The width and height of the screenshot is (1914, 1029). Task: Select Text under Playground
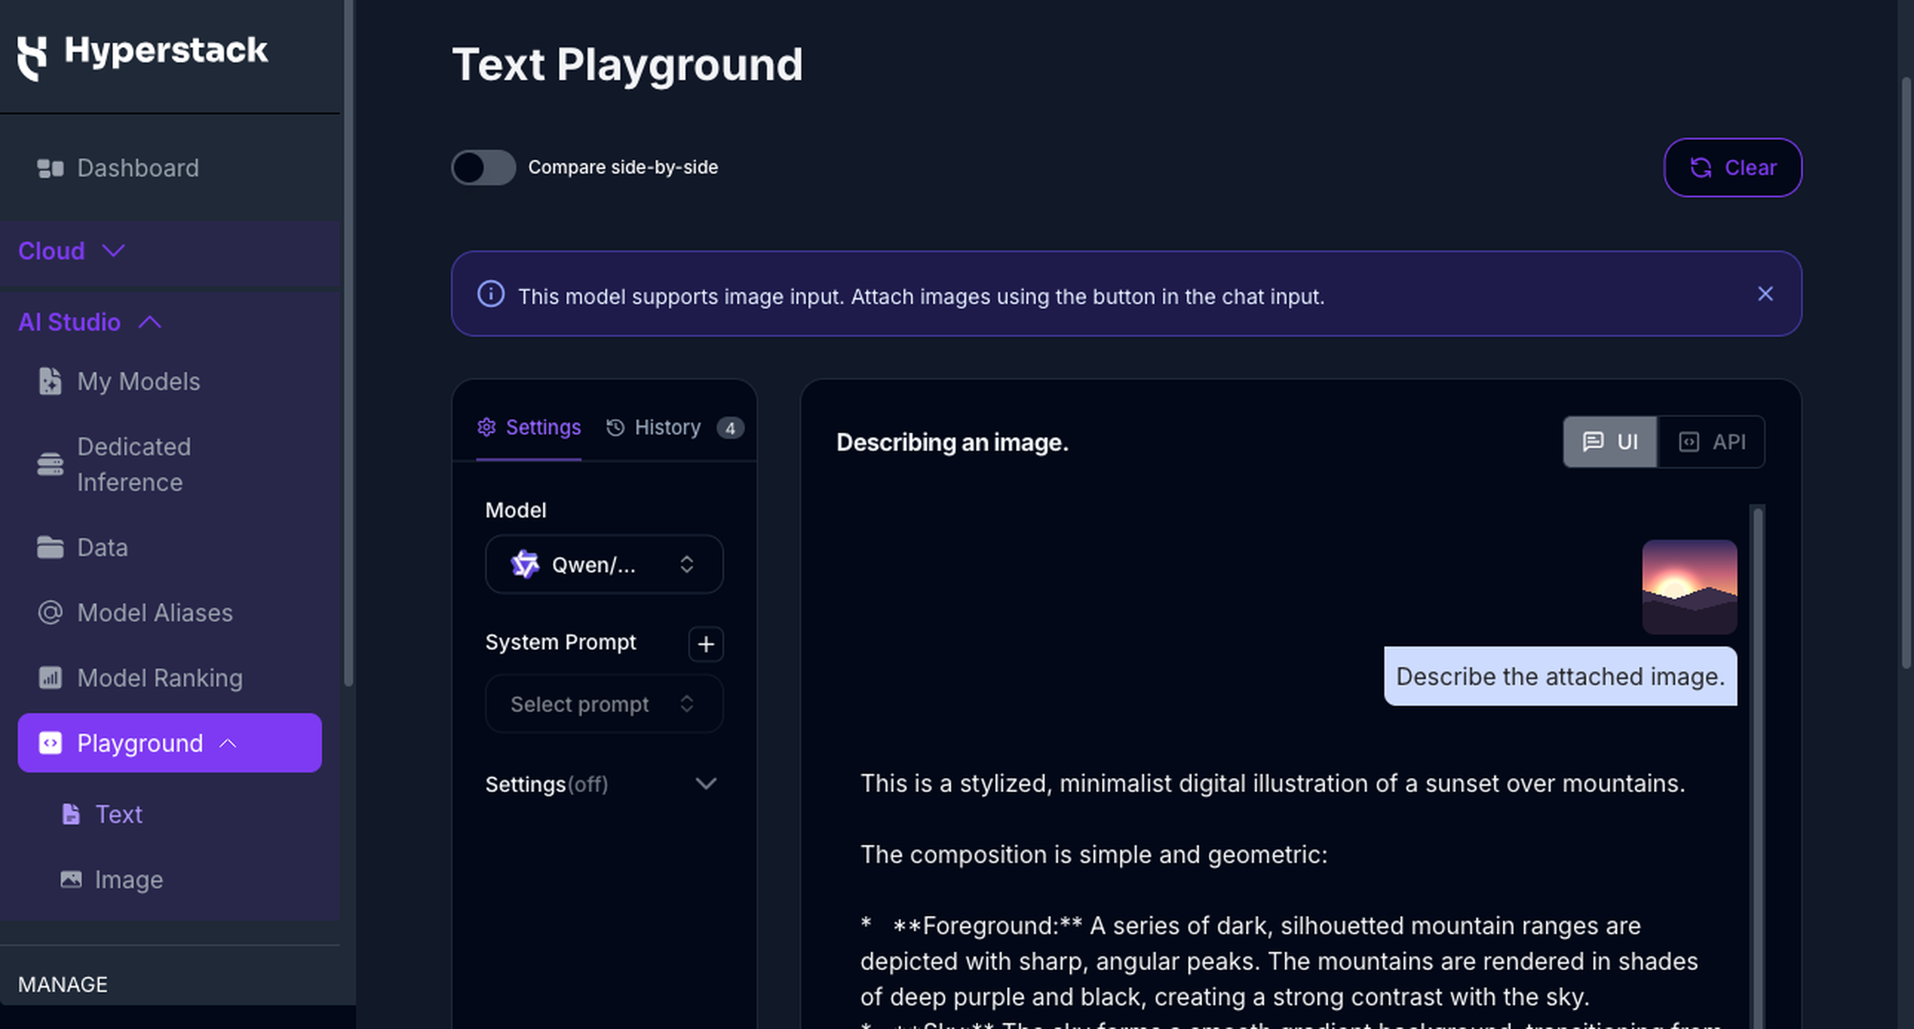tap(118, 814)
